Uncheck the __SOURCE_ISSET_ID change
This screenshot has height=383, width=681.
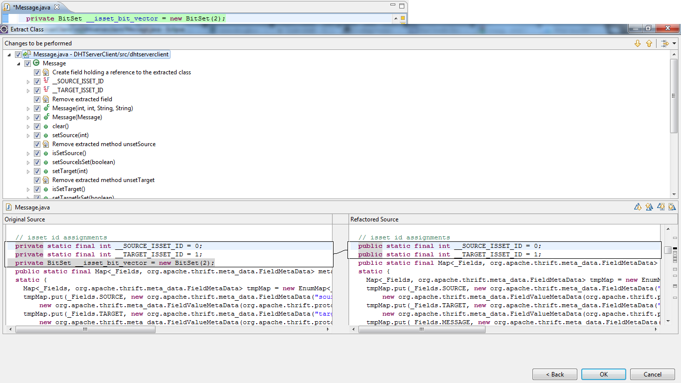(x=37, y=81)
